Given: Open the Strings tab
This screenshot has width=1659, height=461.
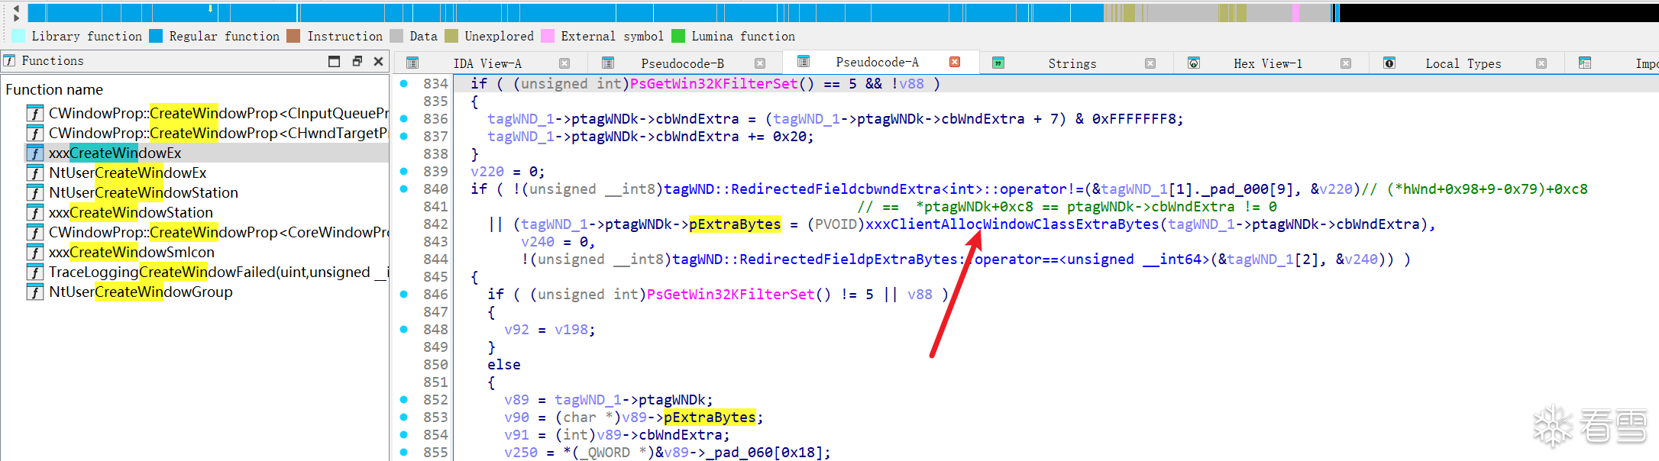Looking at the screenshot, I should click(1072, 63).
